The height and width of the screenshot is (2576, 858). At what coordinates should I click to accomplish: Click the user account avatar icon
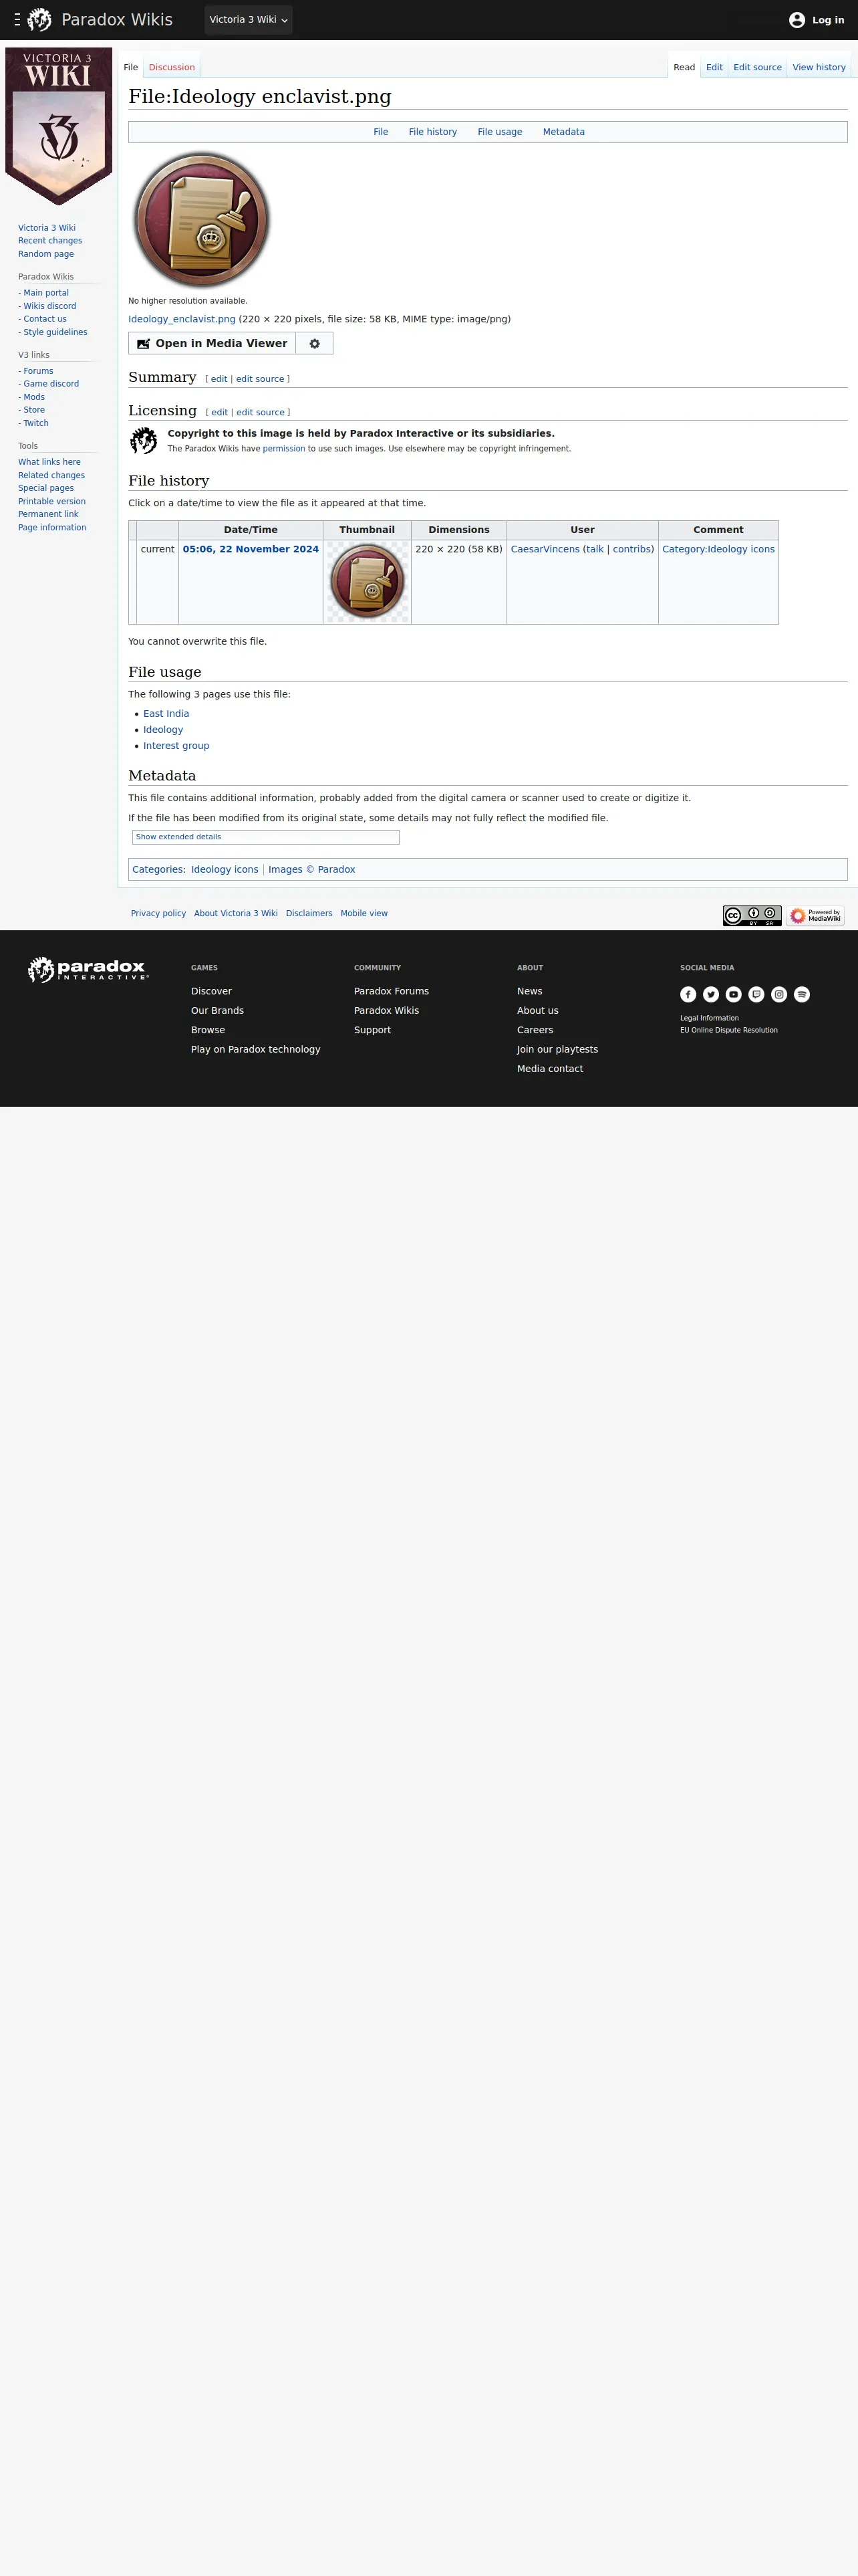797,20
